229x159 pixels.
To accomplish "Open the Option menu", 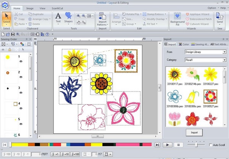I will point(211,8).
